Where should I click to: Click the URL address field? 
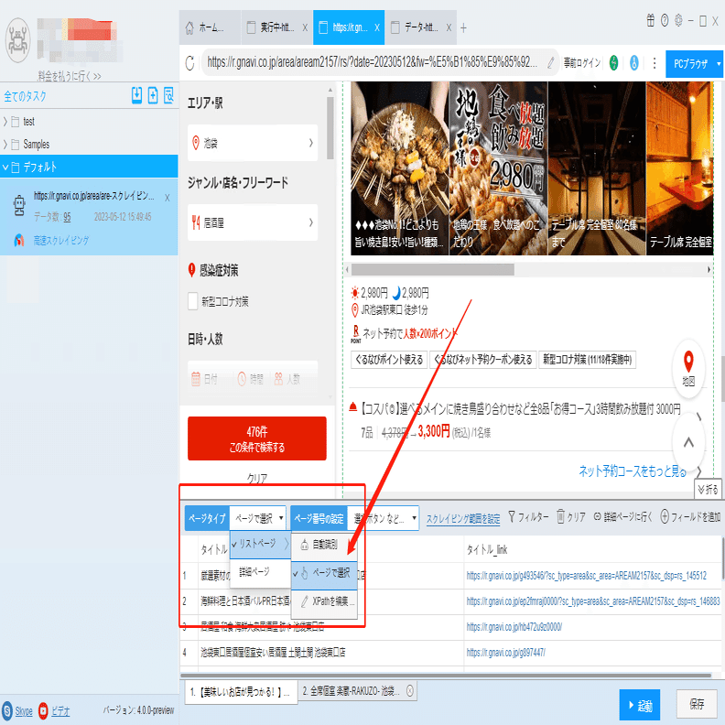373,62
